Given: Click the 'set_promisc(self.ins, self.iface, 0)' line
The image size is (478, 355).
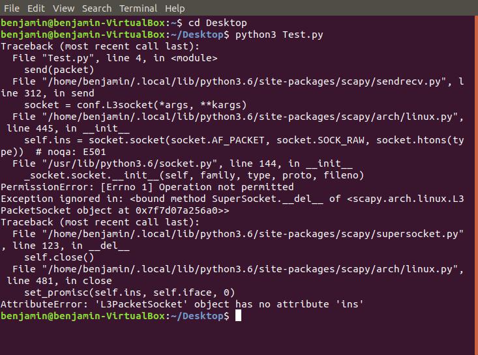Looking at the screenshot, I should pos(130,292).
